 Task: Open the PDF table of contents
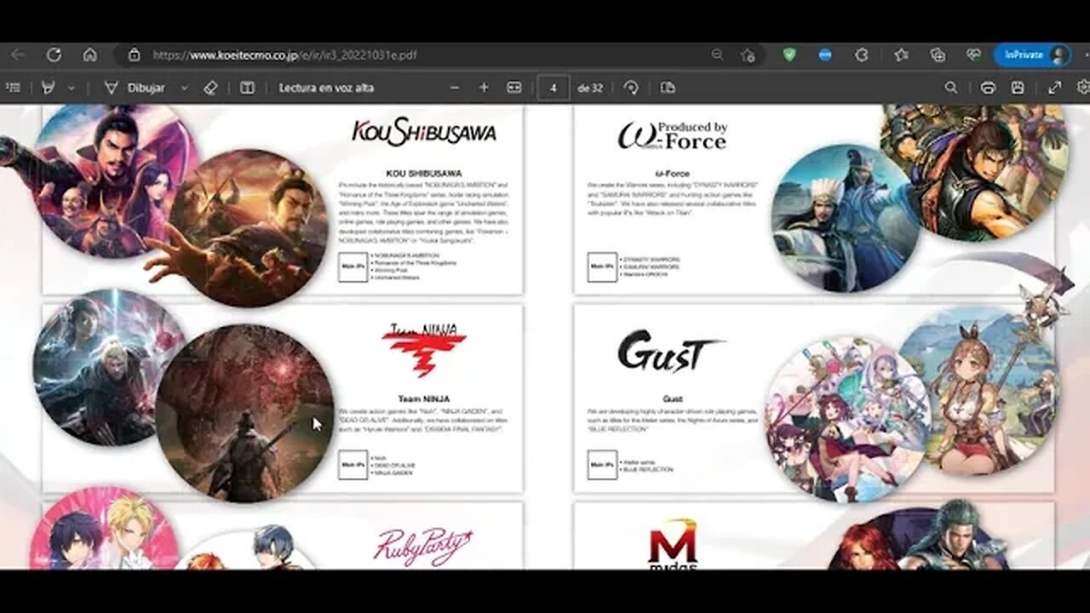pyautogui.click(x=13, y=88)
